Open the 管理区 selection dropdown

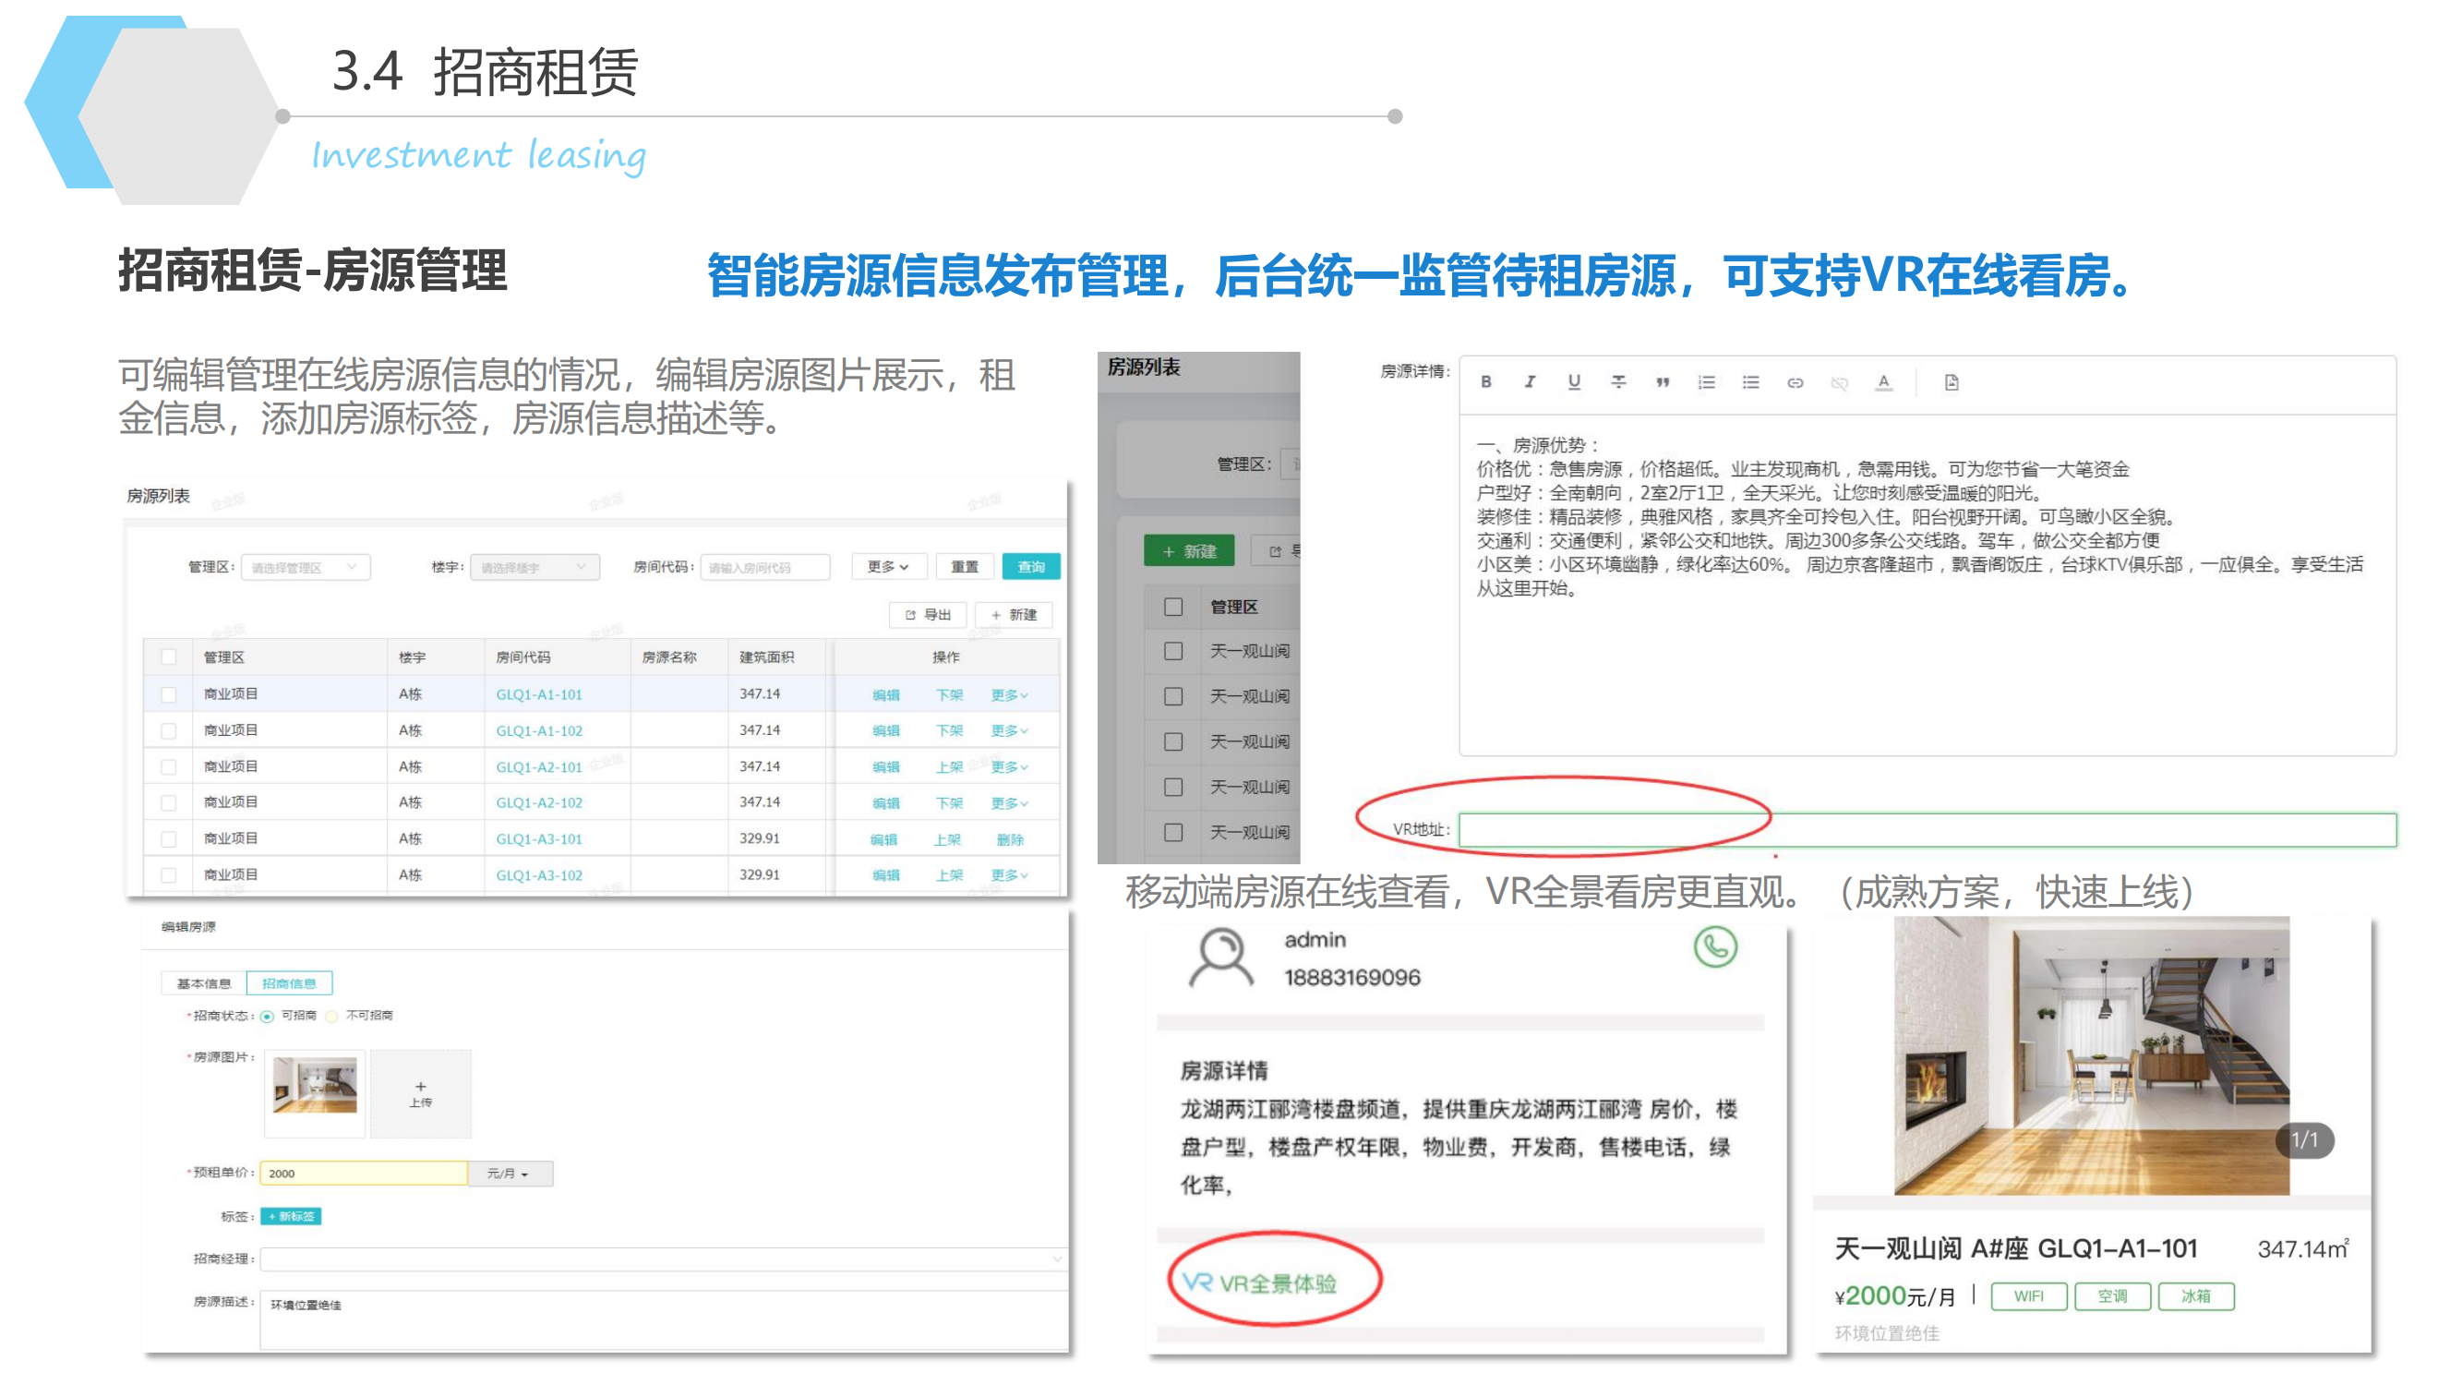(304, 567)
